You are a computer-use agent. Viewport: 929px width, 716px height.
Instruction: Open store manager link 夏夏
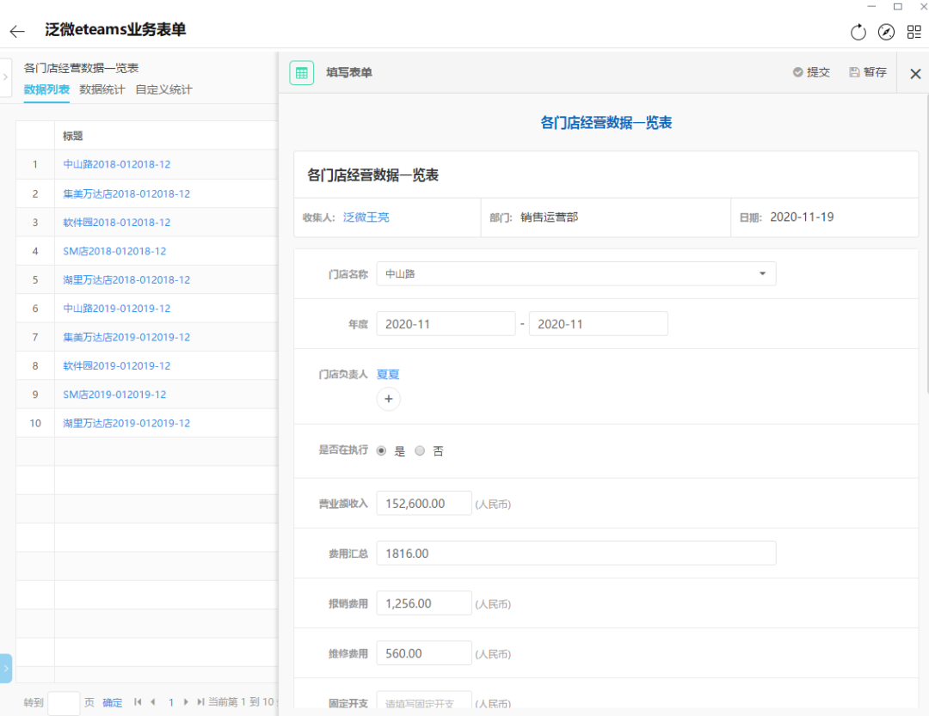pyautogui.click(x=388, y=374)
